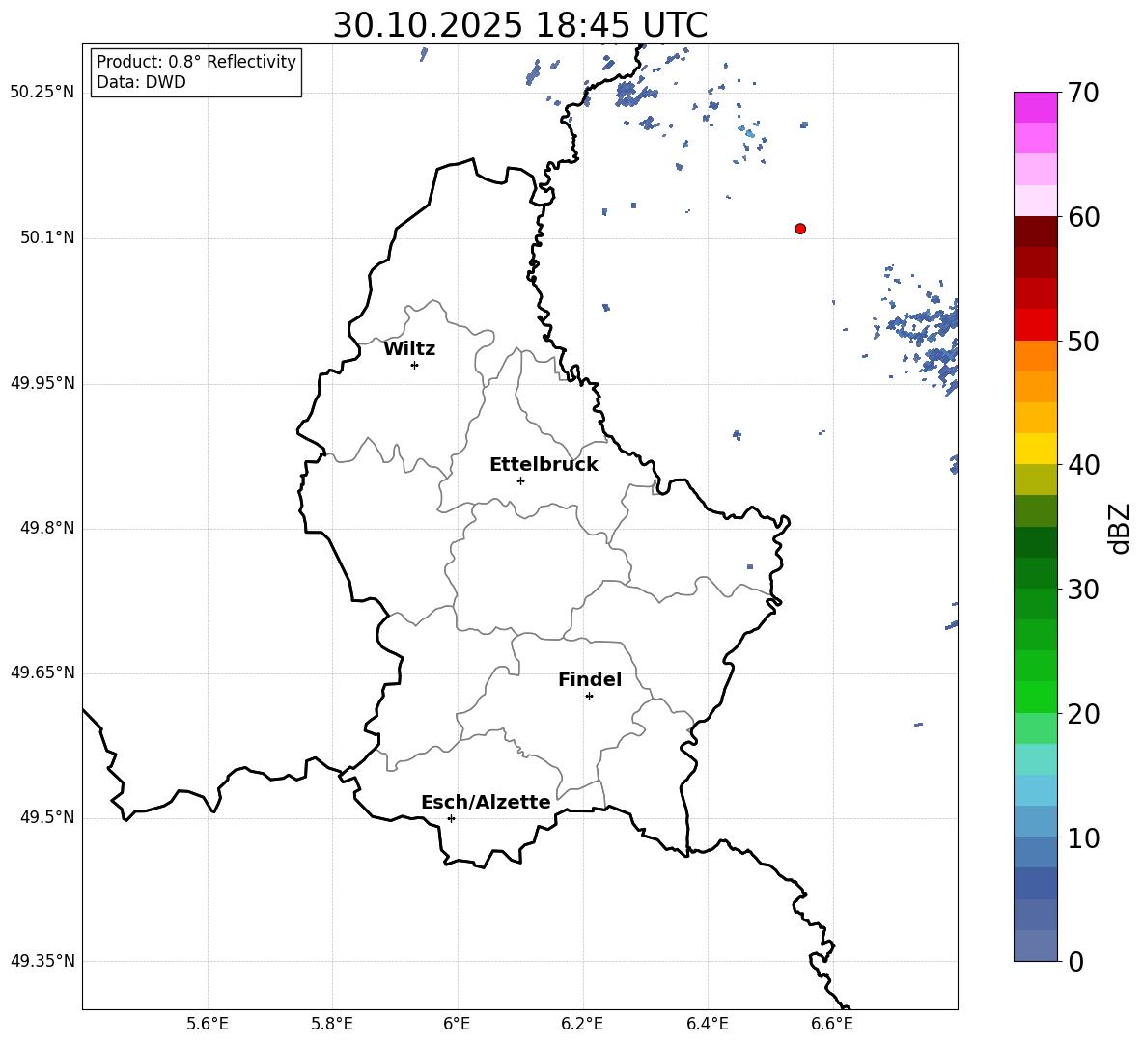Click the 30.10.2025 18:45 UTC title
1143x1043 pixels.
tap(519, 25)
